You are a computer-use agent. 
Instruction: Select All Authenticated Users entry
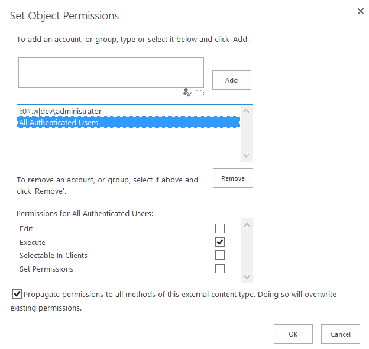(x=128, y=122)
